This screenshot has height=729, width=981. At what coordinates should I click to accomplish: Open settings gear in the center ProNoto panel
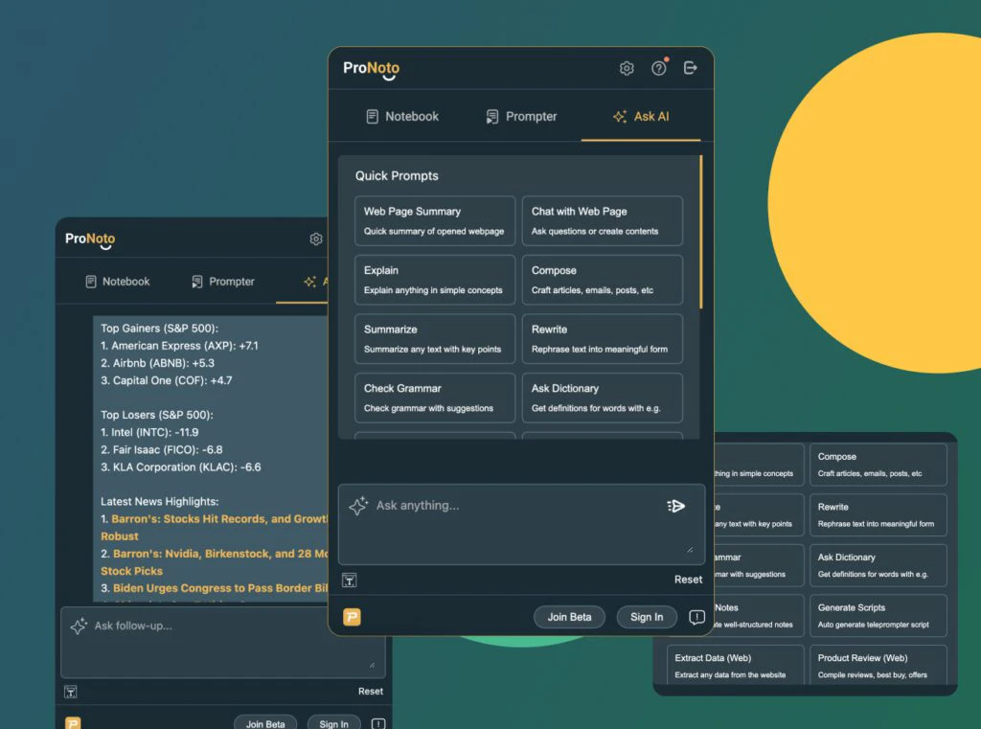pos(627,68)
